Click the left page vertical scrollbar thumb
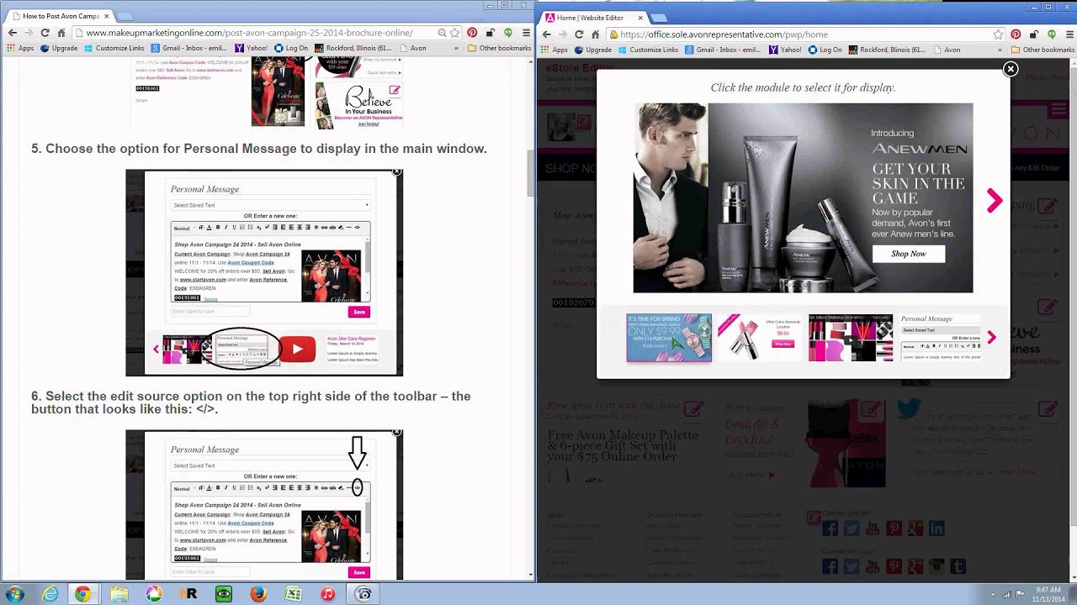Screen dimensions: 1077x605 pos(530,172)
